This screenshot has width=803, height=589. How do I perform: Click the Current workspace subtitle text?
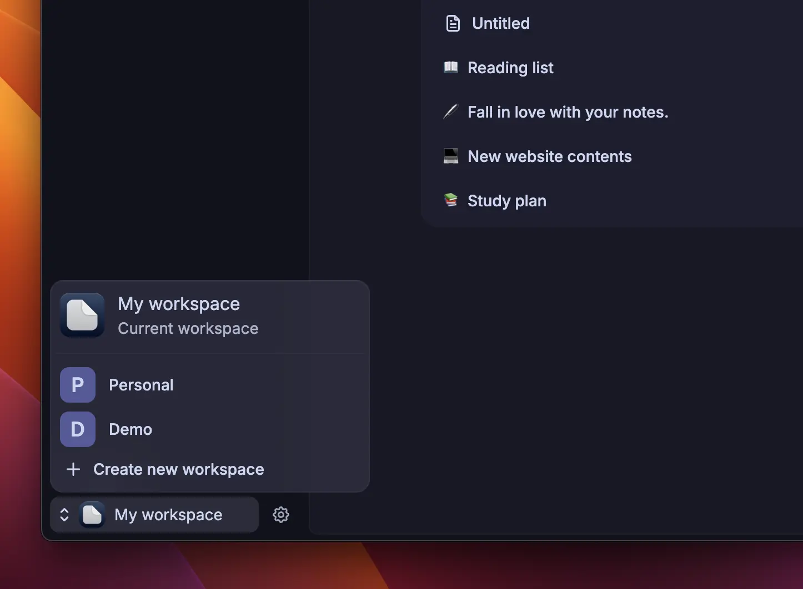(x=188, y=328)
